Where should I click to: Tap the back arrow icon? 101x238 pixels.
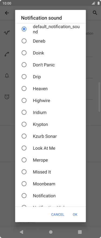[7, 13]
